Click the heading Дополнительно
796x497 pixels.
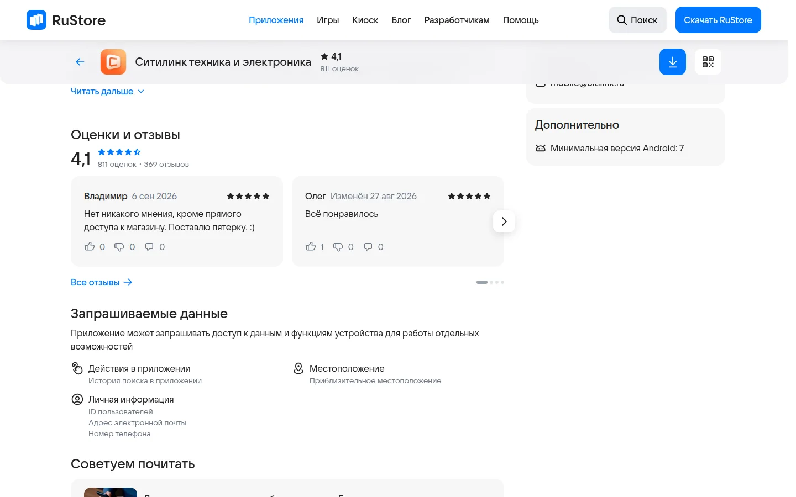click(x=577, y=125)
